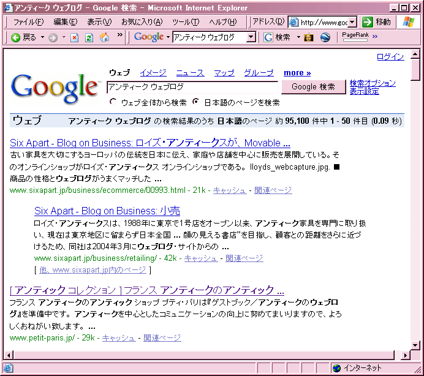424x376 pixels.
Task: Click the Google toolbar 検索 search icon
Action: [x=268, y=37]
